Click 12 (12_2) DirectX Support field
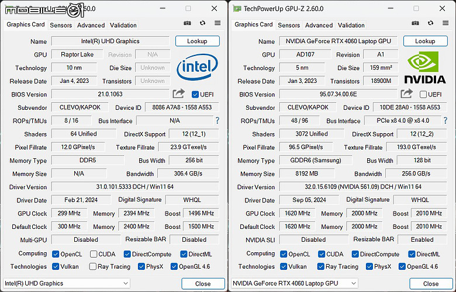Screen dimensions: 456x292 pos(422,134)
